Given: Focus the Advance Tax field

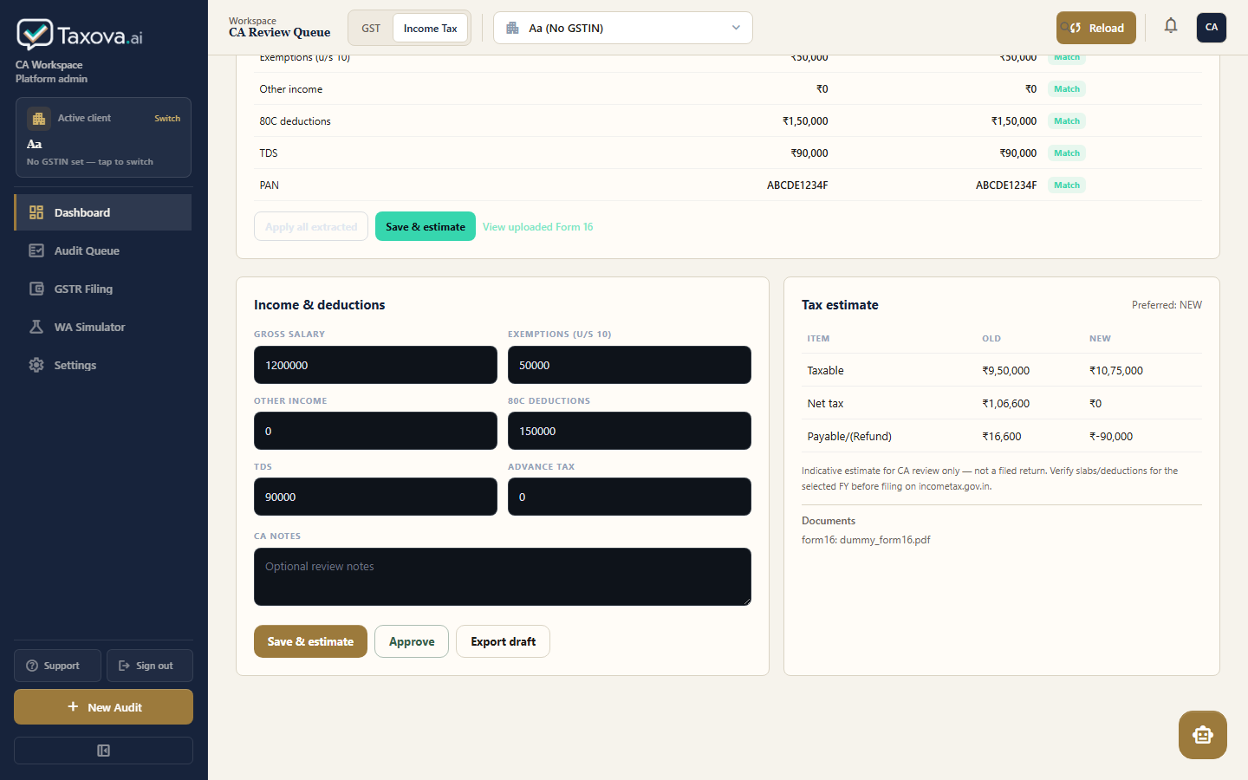Looking at the screenshot, I should click(629, 497).
